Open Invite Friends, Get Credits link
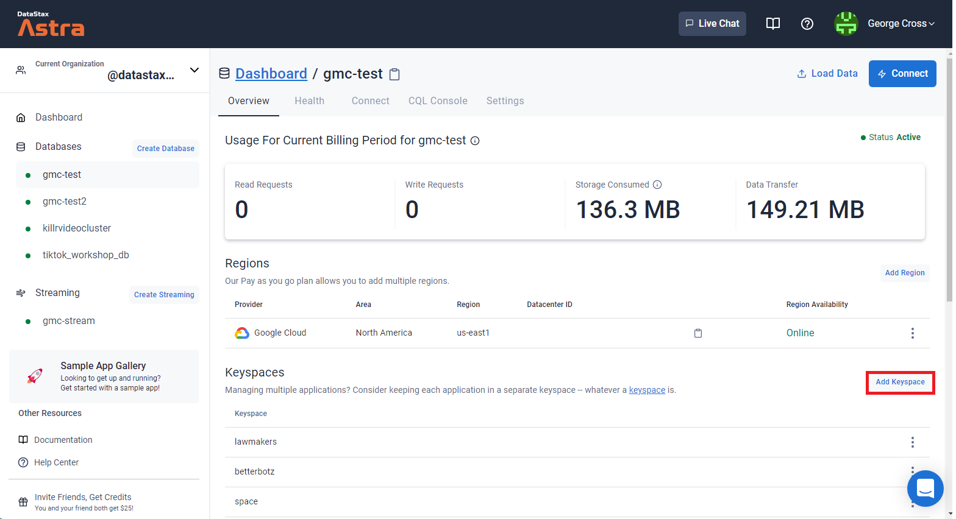The image size is (956, 519). click(83, 498)
